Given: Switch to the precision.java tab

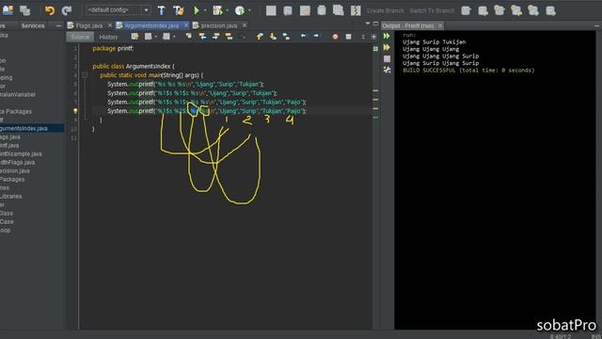Looking at the screenshot, I should tap(218, 25).
